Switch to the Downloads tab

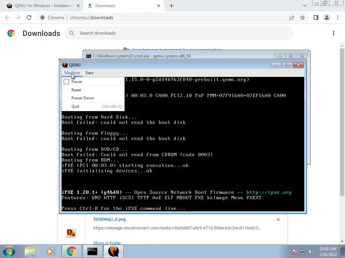click(x=123, y=6)
